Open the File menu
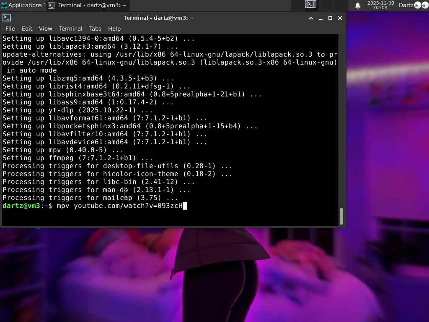Screen dimensions: 429x322 [x=10, y=29]
